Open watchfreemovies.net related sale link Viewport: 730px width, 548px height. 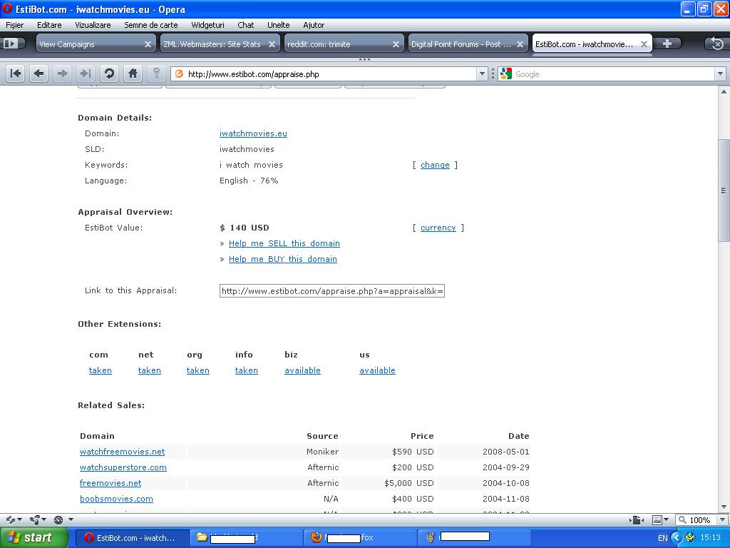tap(122, 452)
